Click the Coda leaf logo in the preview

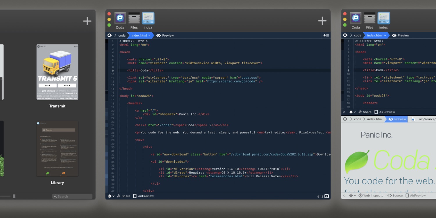[357, 162]
